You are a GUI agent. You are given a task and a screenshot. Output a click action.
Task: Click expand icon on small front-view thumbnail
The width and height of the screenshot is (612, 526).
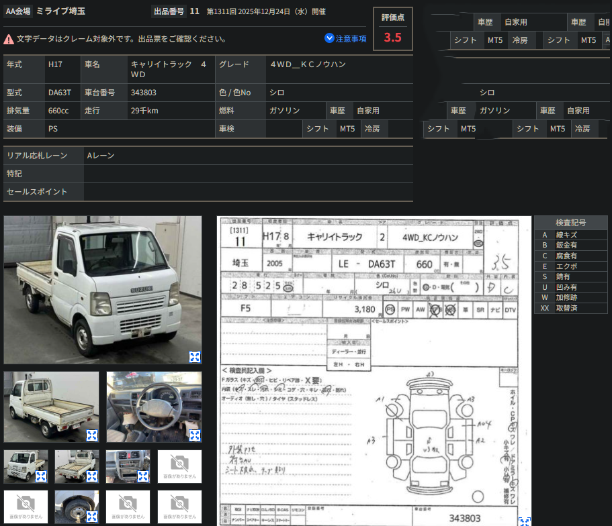click(41, 476)
